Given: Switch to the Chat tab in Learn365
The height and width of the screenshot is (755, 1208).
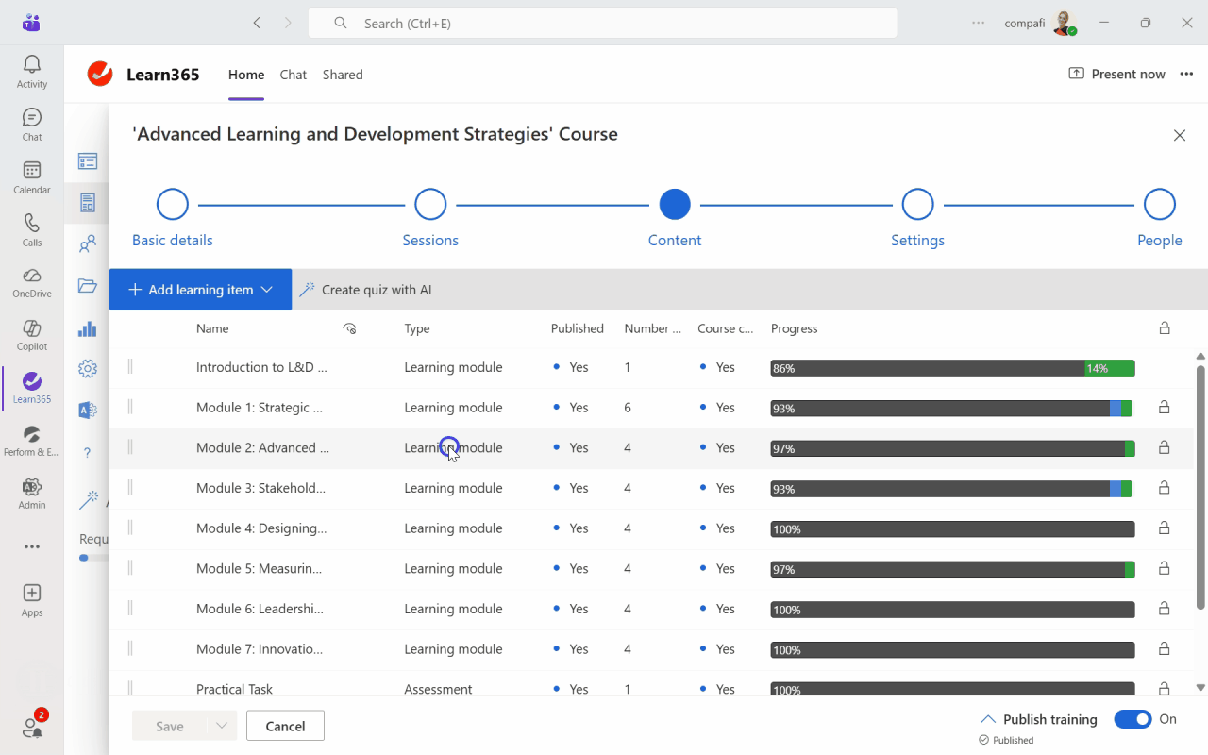Looking at the screenshot, I should (293, 75).
